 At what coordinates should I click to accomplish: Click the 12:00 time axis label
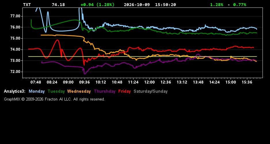tap(149, 82)
